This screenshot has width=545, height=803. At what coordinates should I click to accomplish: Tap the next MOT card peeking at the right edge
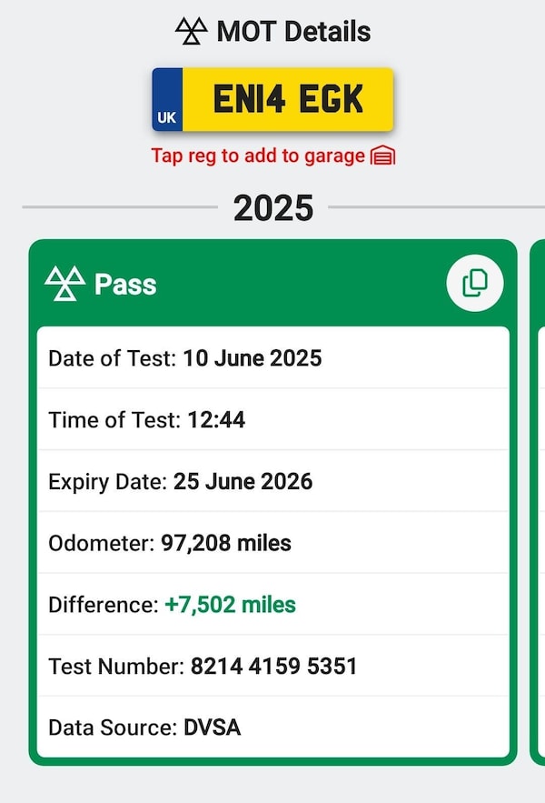coord(538,500)
